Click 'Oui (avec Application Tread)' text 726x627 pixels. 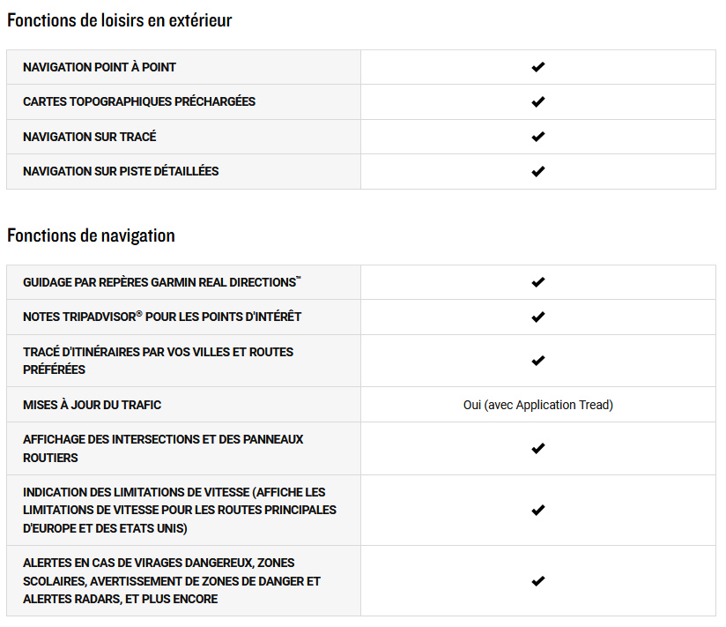point(538,405)
